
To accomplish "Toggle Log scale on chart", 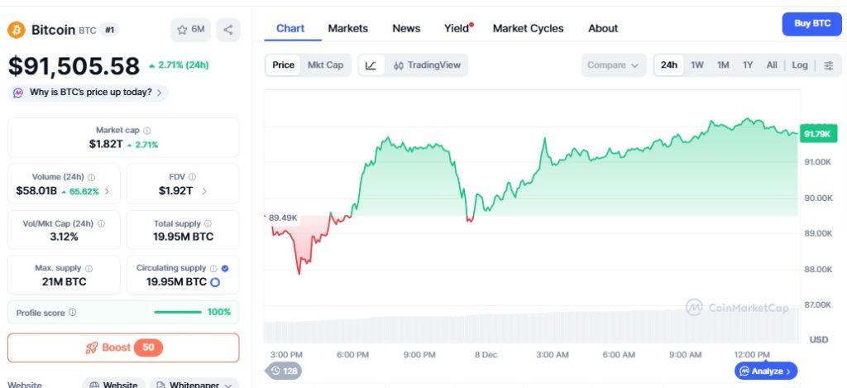I will coord(800,65).
